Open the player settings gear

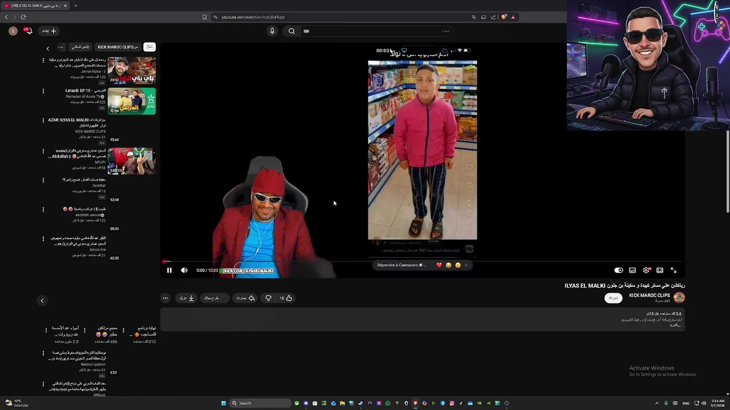click(646, 270)
